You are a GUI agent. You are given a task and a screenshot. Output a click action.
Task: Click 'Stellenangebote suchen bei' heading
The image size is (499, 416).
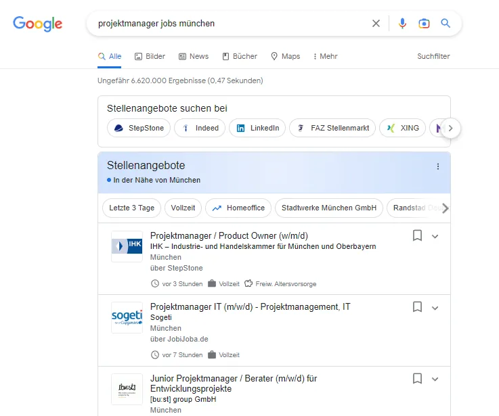[167, 108]
